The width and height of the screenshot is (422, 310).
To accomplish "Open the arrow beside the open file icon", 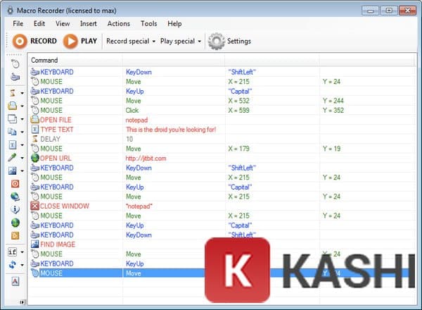I will (22, 106).
